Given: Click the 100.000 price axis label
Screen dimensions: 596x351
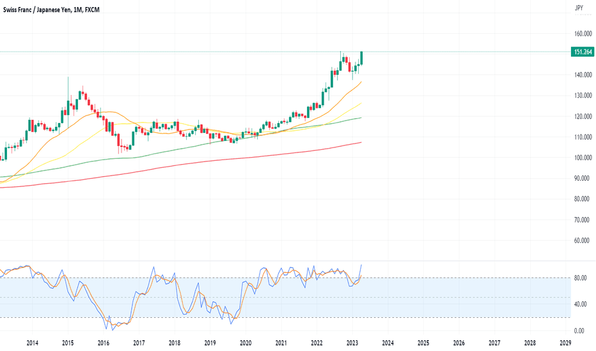Looking at the screenshot, I should [583, 158].
